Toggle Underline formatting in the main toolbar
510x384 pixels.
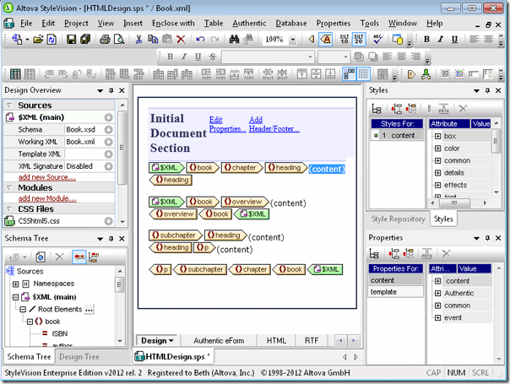pyautogui.click(x=198, y=57)
